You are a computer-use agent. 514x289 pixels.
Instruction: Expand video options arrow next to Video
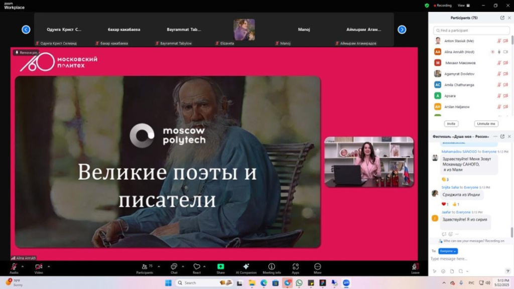[x=49, y=266]
